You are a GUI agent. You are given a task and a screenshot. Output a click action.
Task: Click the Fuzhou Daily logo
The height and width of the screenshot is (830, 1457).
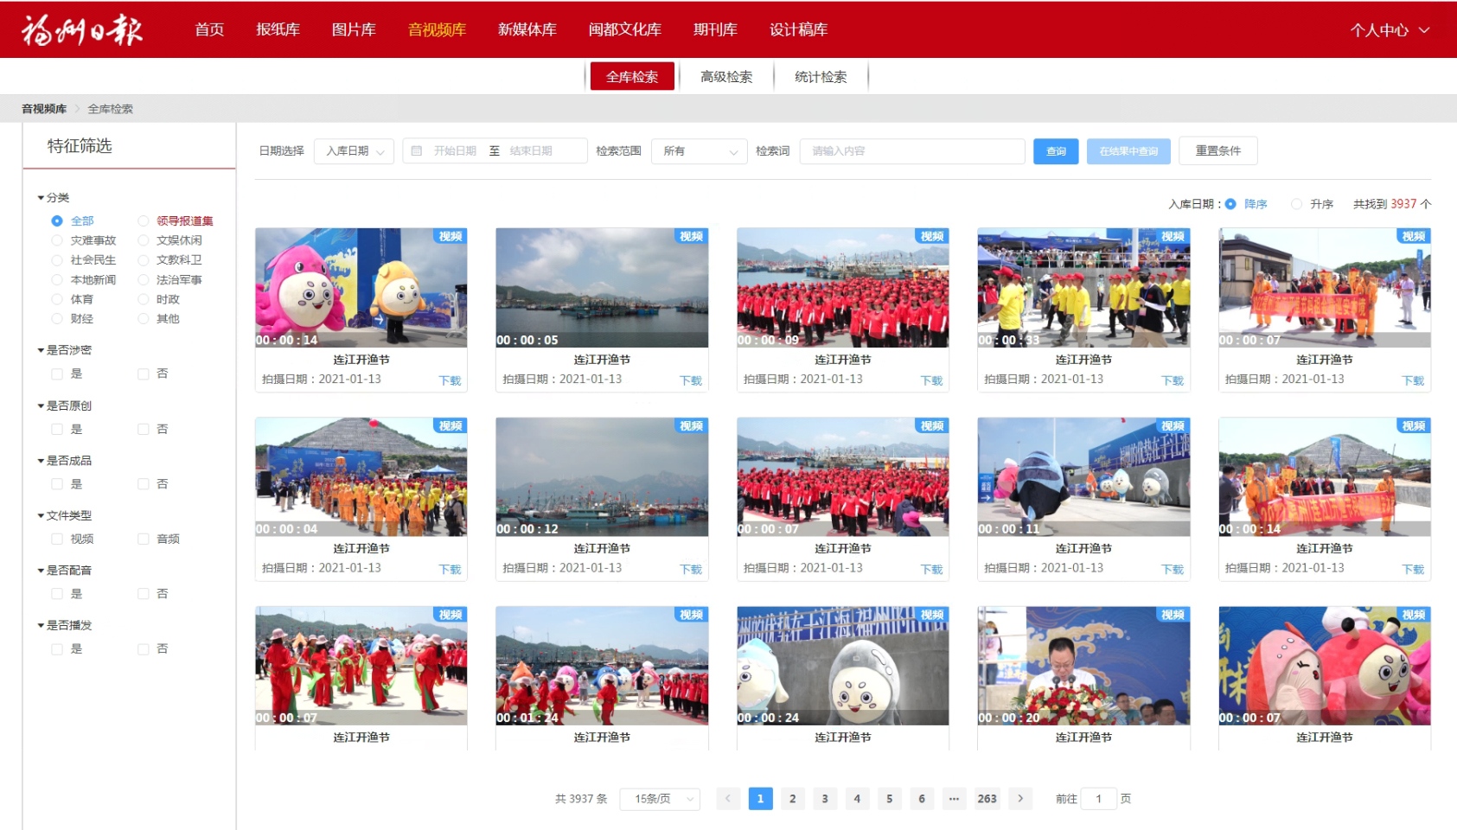tap(82, 30)
